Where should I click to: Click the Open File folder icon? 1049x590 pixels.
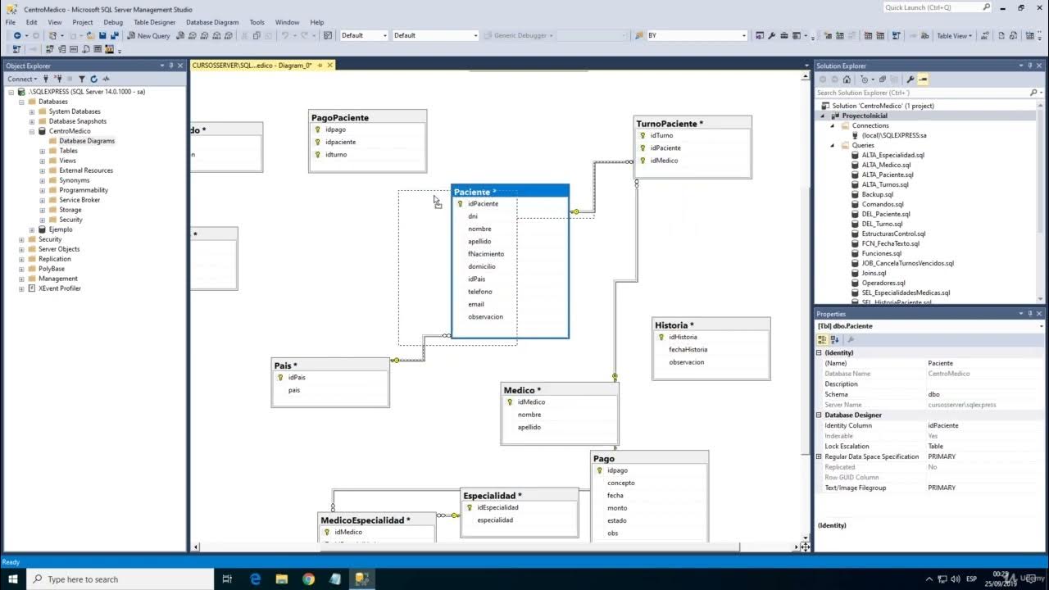click(x=90, y=35)
